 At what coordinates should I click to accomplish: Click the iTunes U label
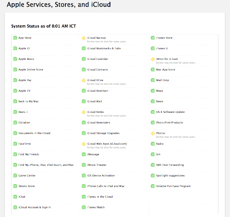(162, 48)
